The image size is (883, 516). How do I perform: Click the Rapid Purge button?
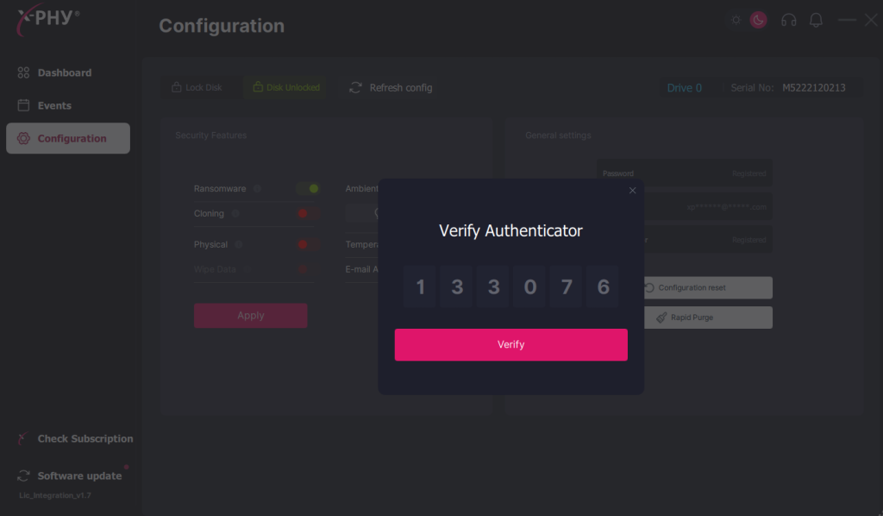[708, 318]
